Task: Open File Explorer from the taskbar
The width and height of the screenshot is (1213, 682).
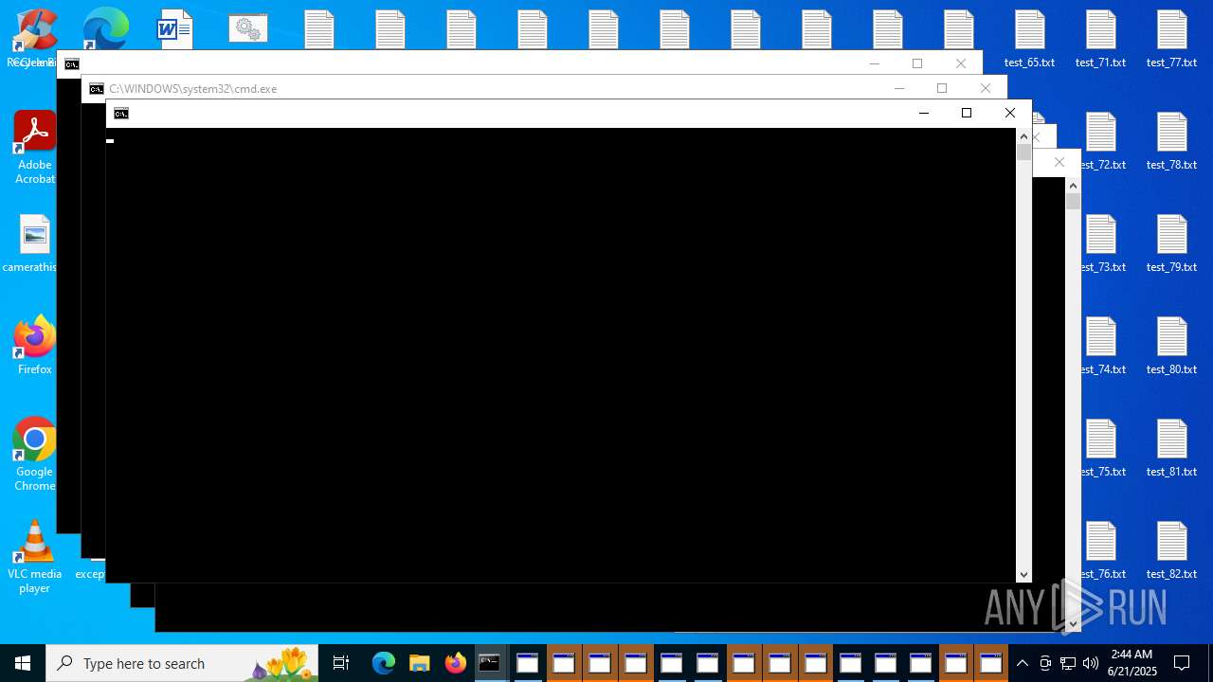Action: coord(419,663)
